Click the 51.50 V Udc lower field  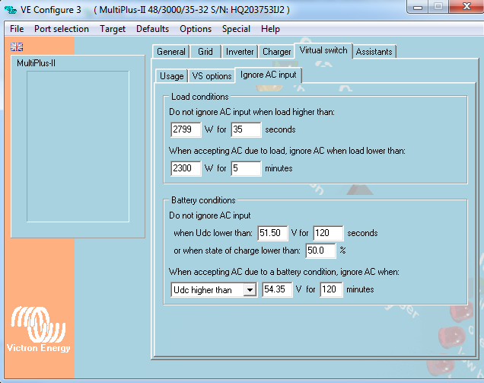[272, 233]
